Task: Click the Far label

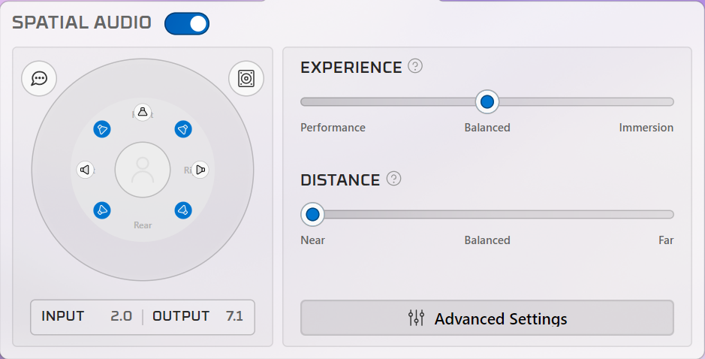Action: click(x=666, y=240)
